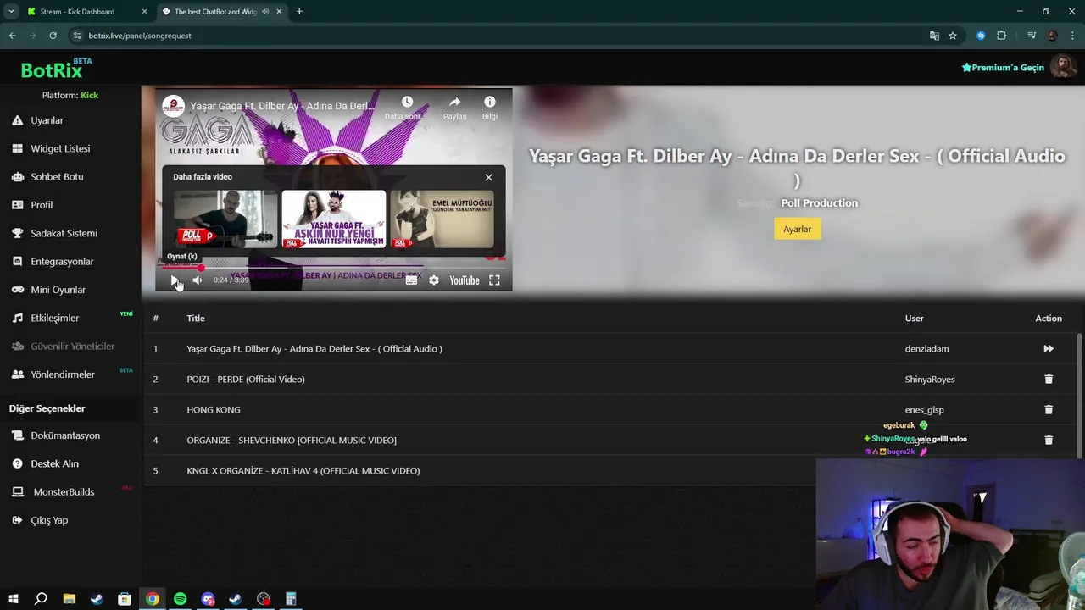Click the translate page icon
This screenshot has width=1085, height=610.
934,36
